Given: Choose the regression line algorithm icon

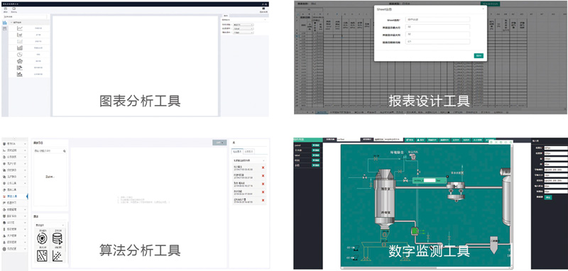Looking at the screenshot, I should [58, 256].
